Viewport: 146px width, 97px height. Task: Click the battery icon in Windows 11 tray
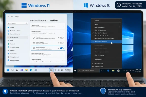click(x=62, y=70)
